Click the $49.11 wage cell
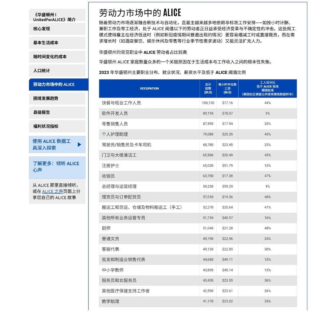Image resolution: width=326 pixels, height=314 pixels. [227, 260]
